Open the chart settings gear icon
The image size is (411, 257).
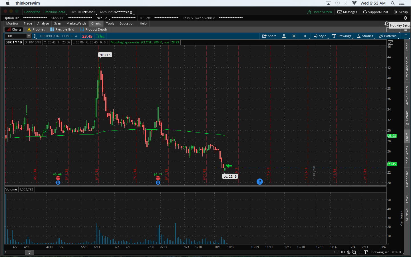pos(294,36)
